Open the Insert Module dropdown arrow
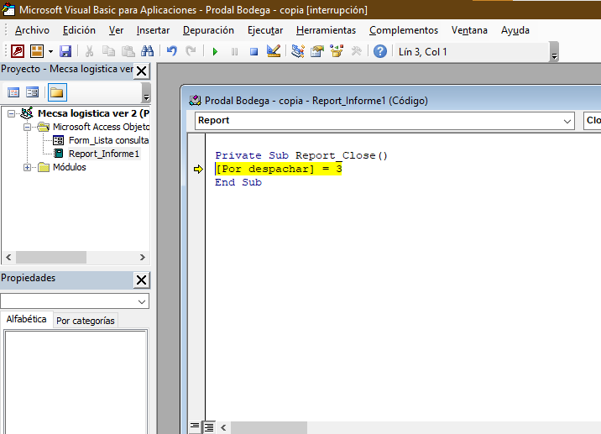This screenshot has height=434, width=601. click(x=50, y=51)
